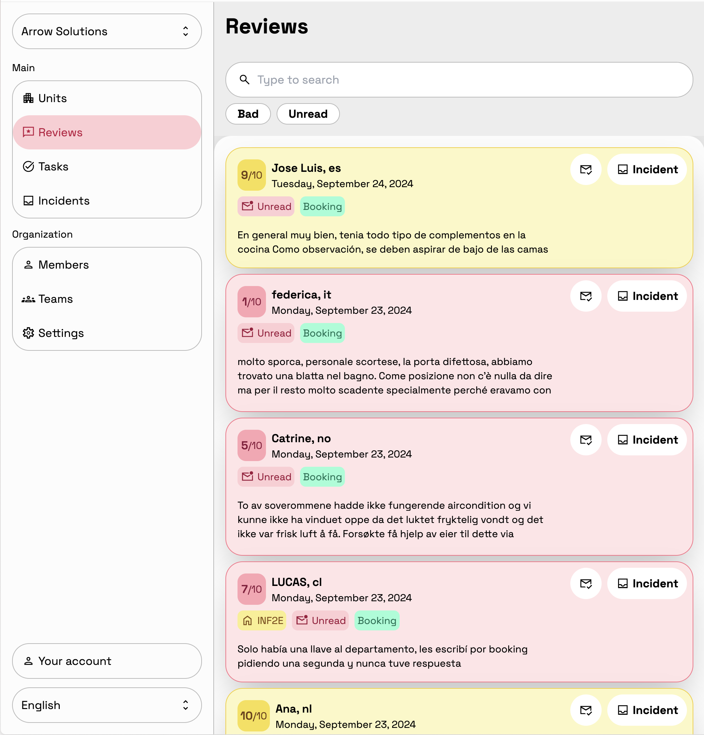Screen dimensions: 704x735
Task: Click the Reviews page heading
Action: [267, 27]
